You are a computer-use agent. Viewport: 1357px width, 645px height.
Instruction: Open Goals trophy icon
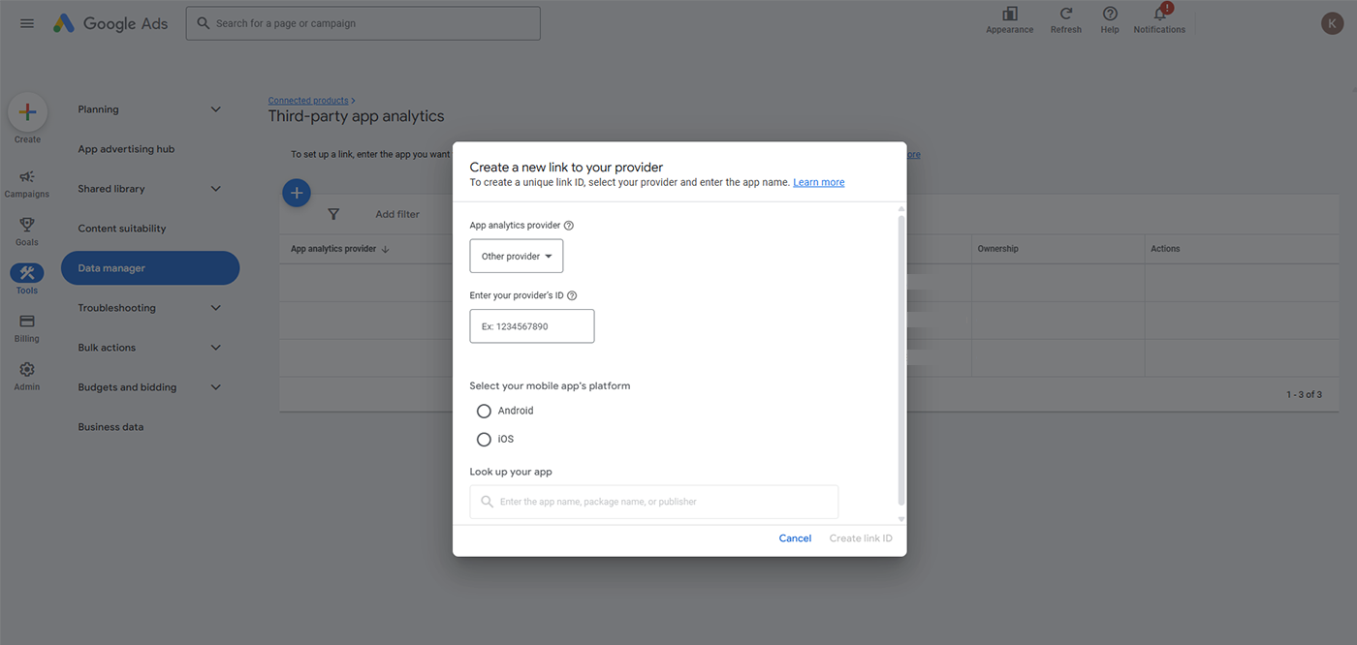click(x=27, y=225)
